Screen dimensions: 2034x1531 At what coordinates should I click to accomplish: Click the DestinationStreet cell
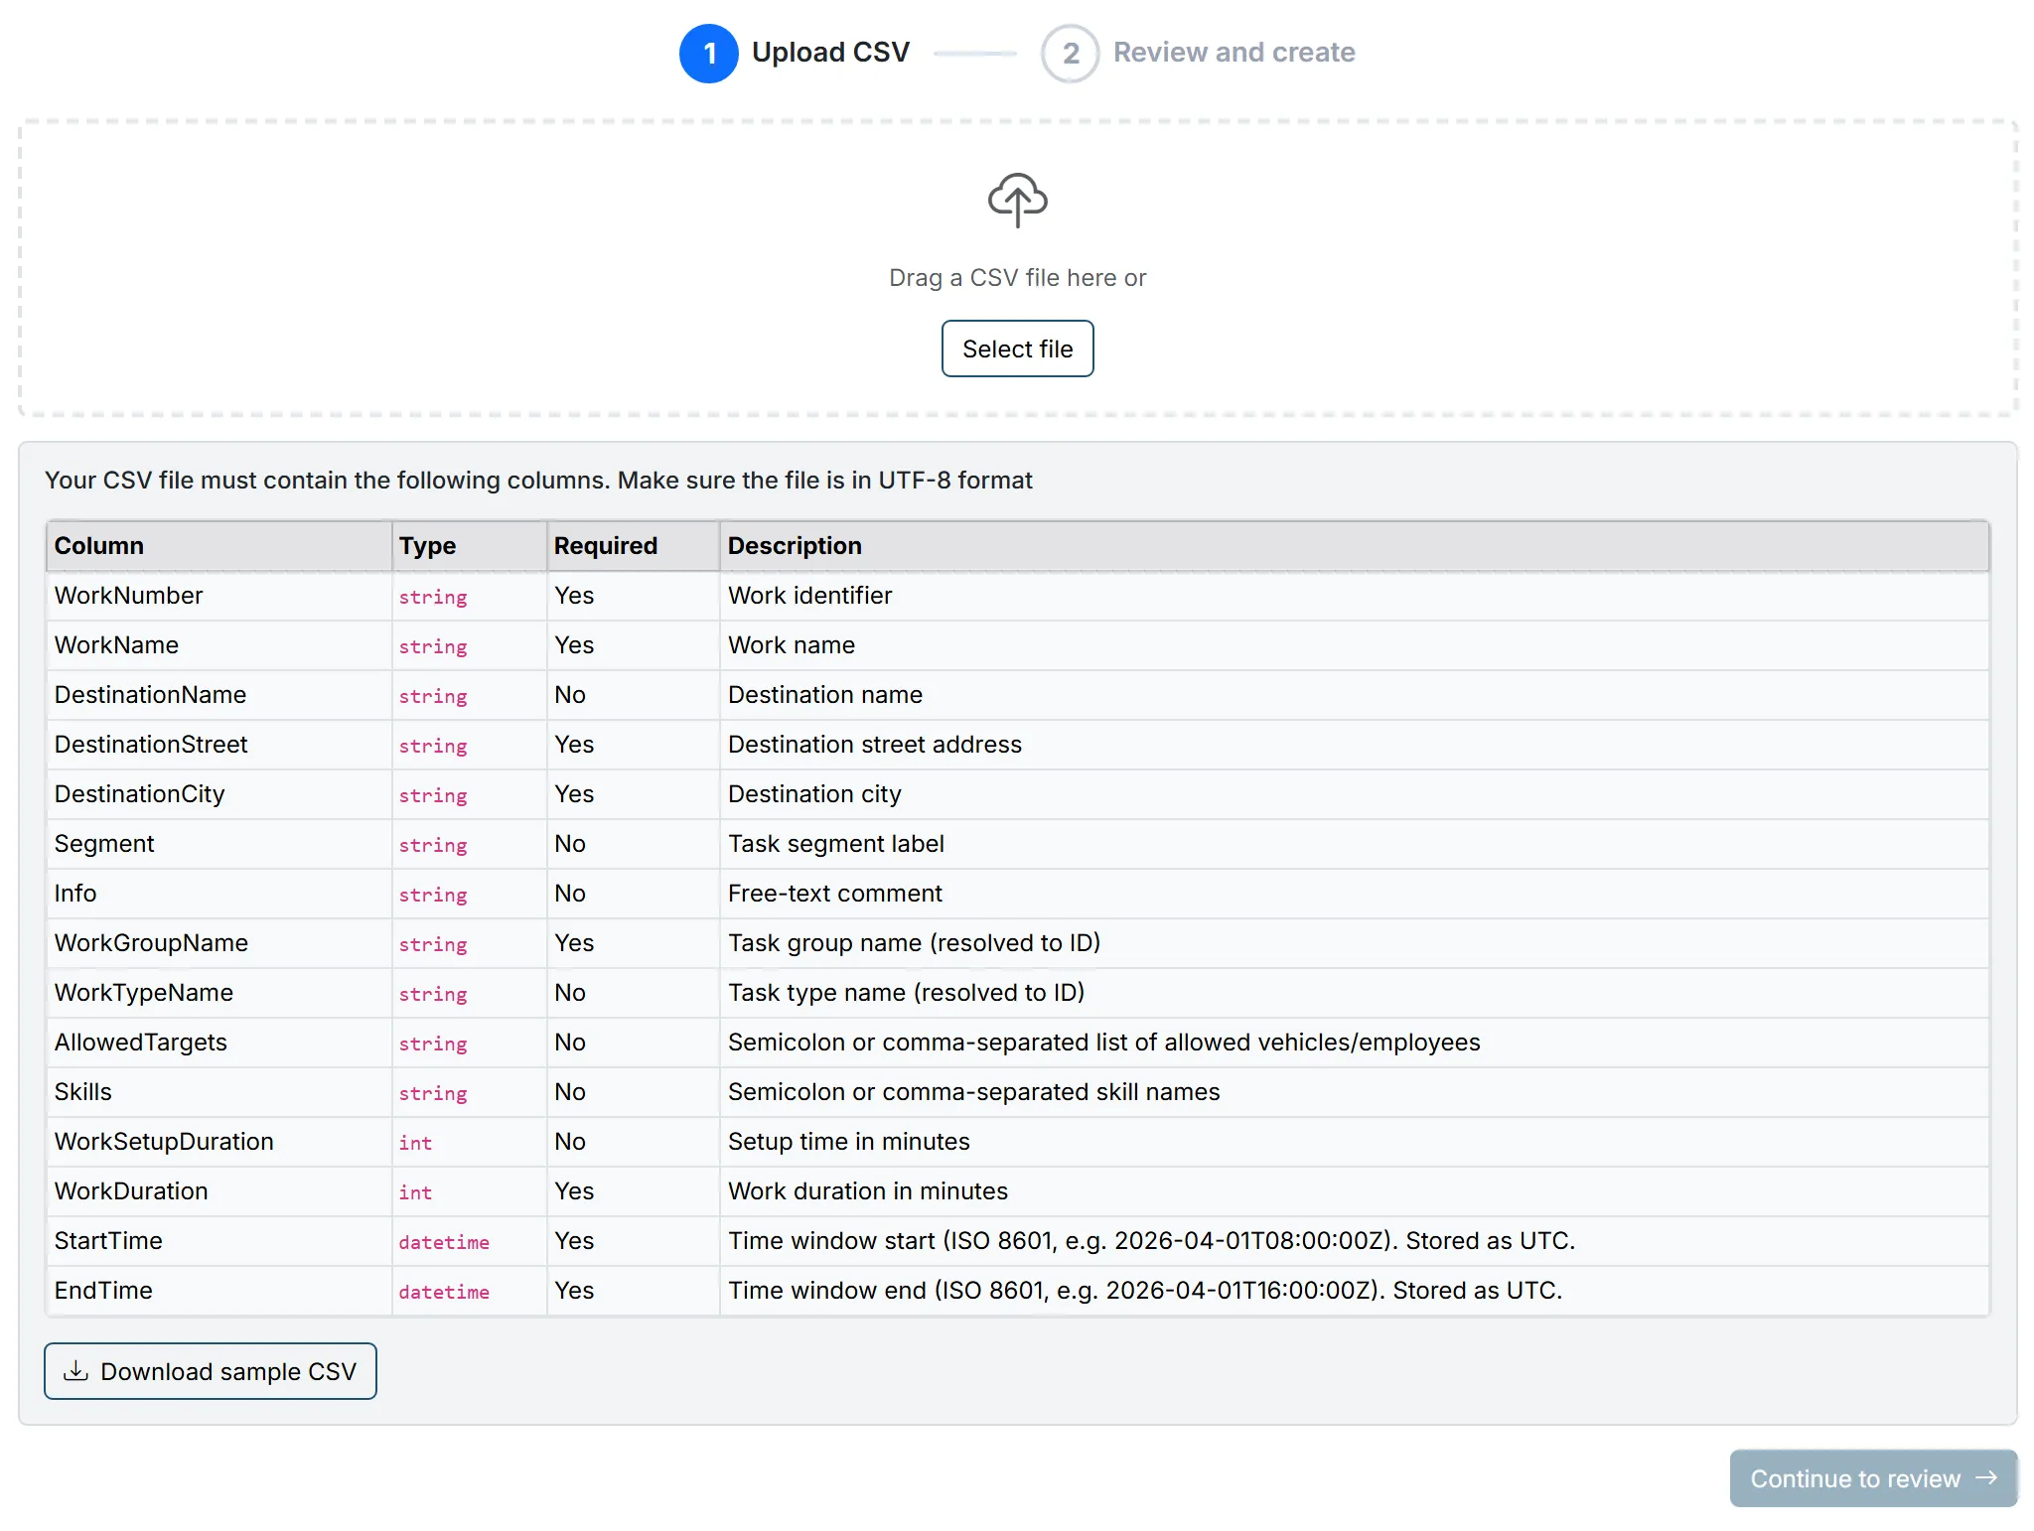tap(218, 745)
